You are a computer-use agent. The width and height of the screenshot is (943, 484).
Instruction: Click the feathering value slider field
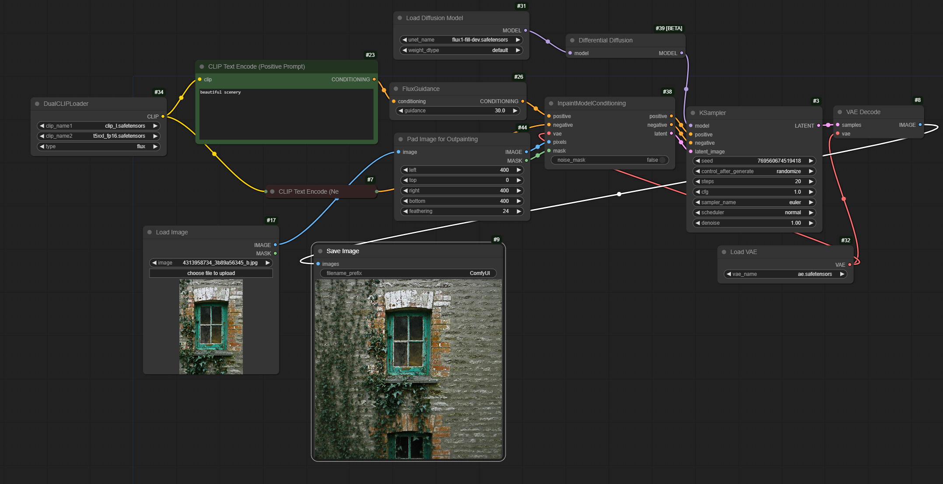click(x=461, y=211)
